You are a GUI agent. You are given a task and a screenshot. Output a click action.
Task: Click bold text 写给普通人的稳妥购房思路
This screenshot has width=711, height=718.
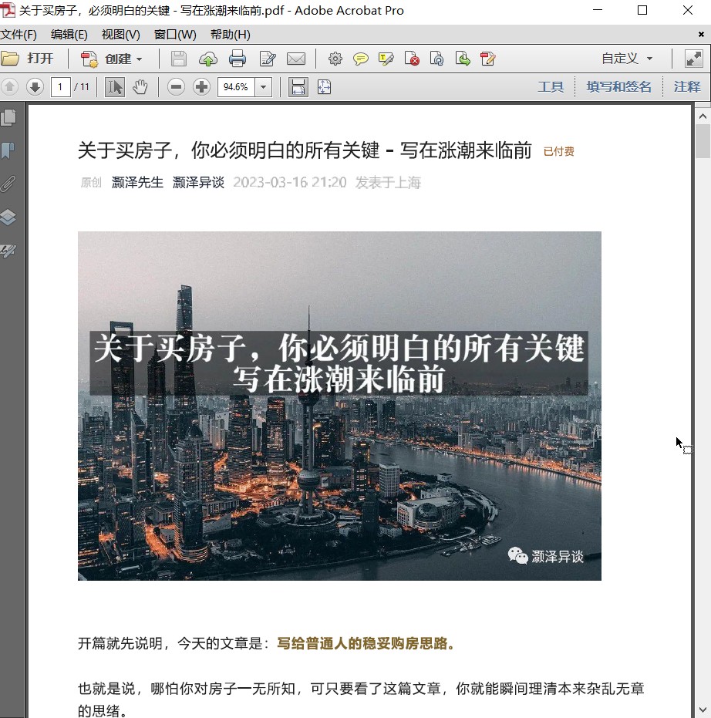(366, 643)
